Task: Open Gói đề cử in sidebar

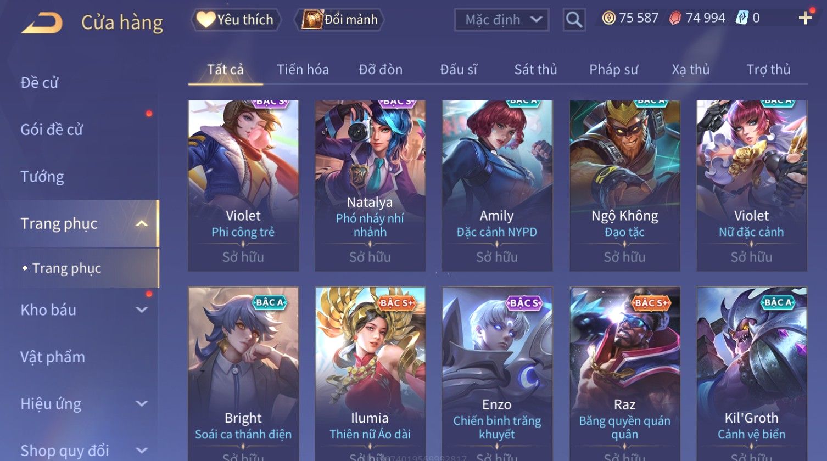Action: click(x=52, y=130)
